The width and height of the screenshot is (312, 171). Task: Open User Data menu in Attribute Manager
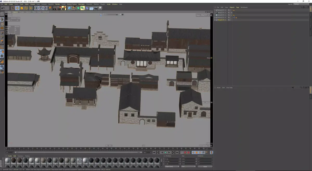(229, 88)
